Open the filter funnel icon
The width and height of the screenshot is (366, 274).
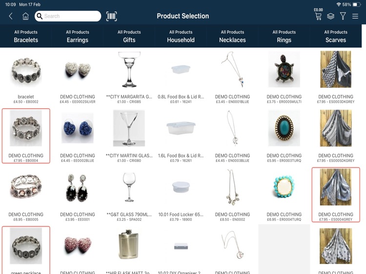pyautogui.click(x=343, y=16)
